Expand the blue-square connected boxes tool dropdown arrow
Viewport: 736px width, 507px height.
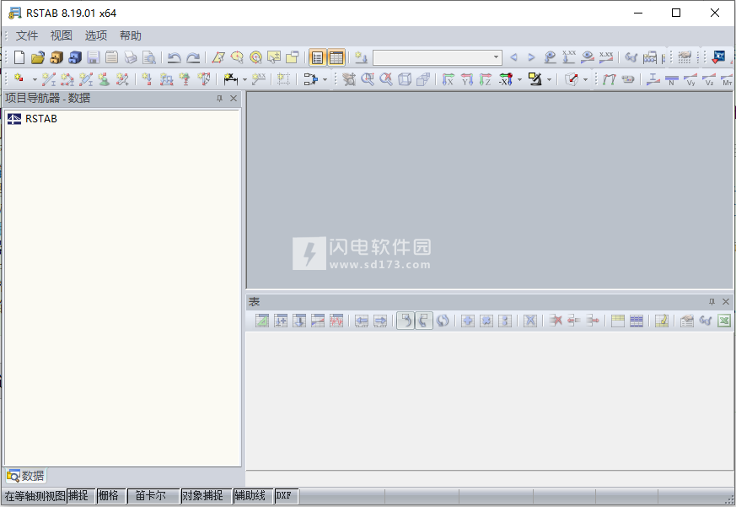pyautogui.click(x=325, y=79)
